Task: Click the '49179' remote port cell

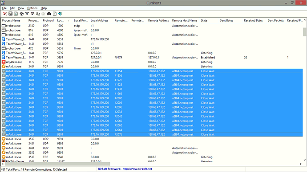Action: pyautogui.click(x=118, y=57)
